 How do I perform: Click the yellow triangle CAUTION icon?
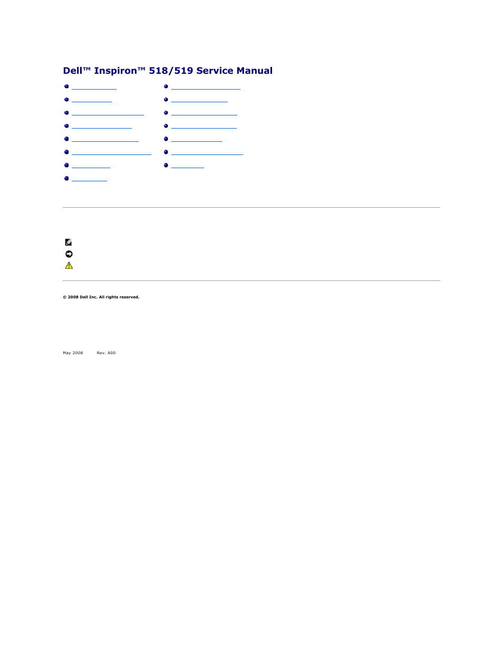(x=69, y=266)
